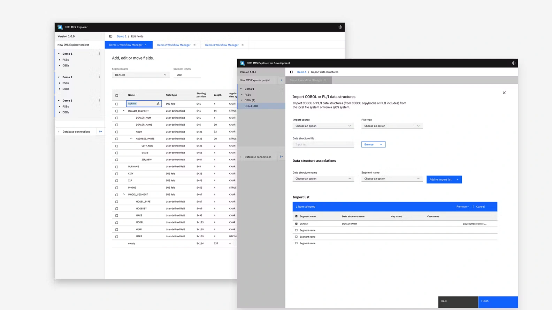Expand PSBs under Demo 1 in front window
The image size is (552, 310).
point(242,95)
